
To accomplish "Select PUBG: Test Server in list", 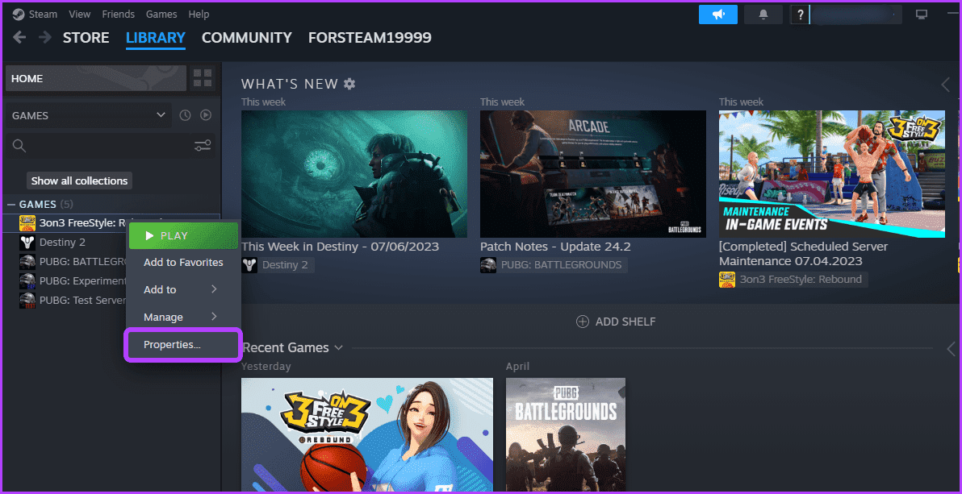I will click(73, 301).
